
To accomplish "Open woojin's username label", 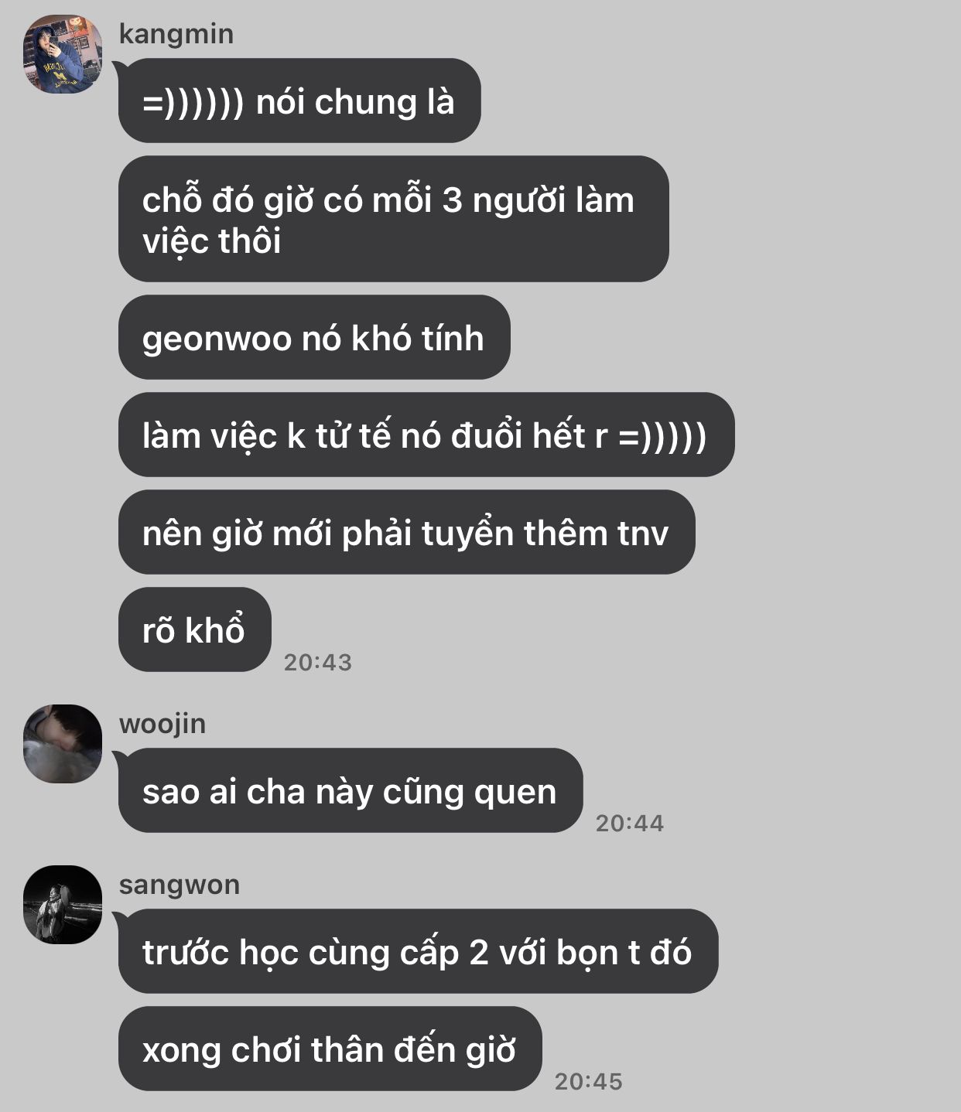I will tap(162, 725).
